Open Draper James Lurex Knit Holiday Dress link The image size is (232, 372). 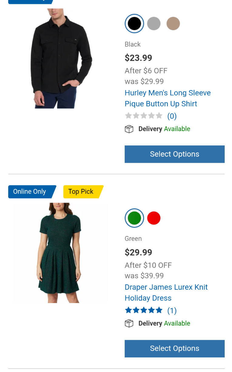(x=166, y=292)
